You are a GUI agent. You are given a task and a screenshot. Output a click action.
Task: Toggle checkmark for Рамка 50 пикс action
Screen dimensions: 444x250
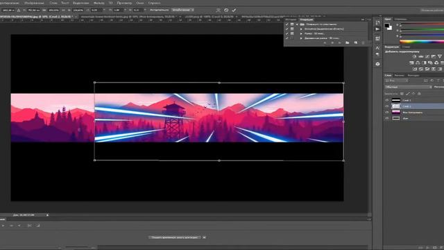[x=287, y=33]
